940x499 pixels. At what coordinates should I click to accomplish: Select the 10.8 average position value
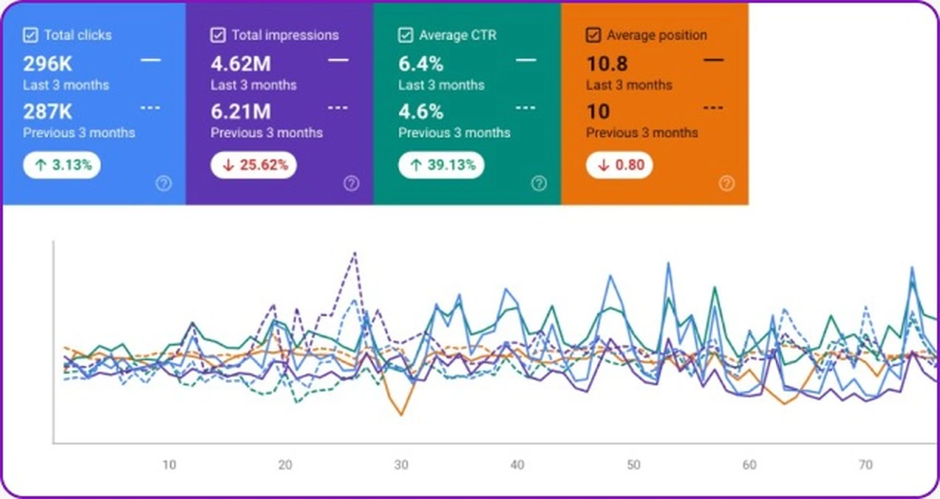click(607, 64)
